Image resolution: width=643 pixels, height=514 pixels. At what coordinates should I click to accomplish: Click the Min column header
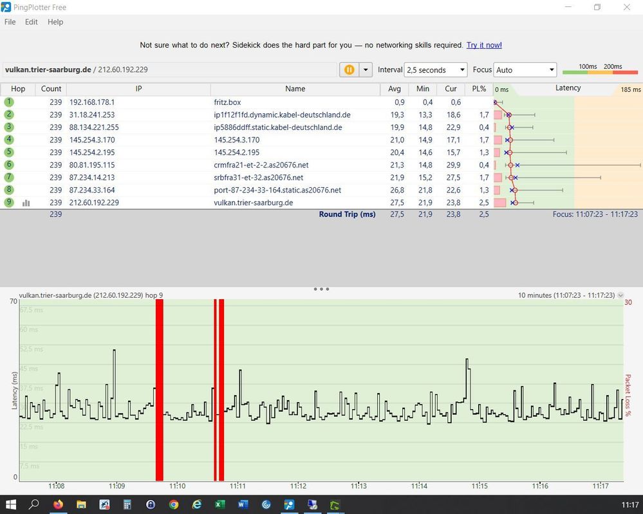(x=423, y=89)
